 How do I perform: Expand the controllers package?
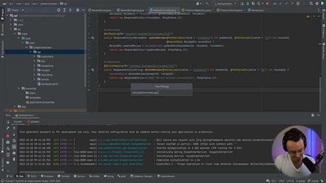[34, 56]
